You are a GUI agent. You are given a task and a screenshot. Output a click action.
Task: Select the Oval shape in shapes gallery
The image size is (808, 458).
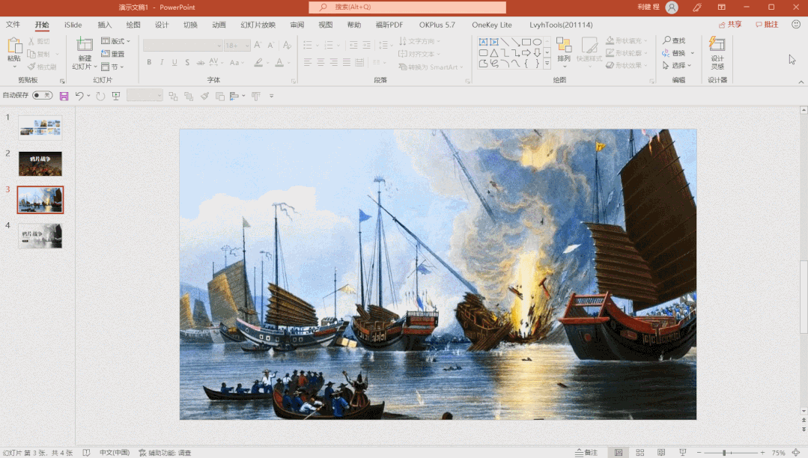537,42
